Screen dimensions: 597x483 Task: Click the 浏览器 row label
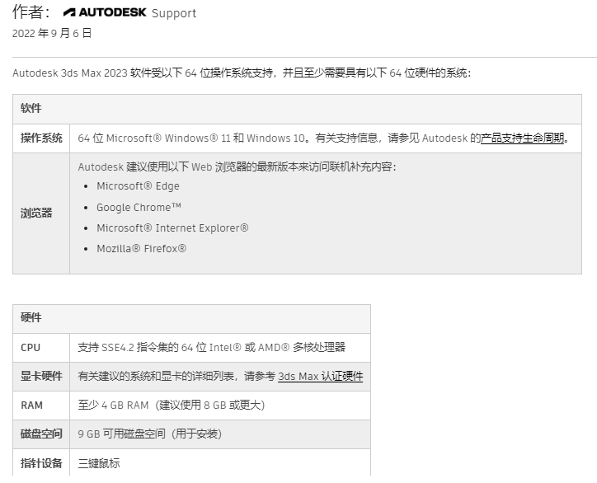(x=36, y=213)
